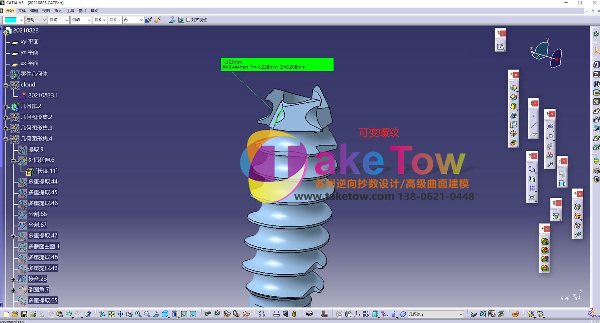Select the Fit All In view icon
This screenshot has height=323, width=600.
click(112, 314)
